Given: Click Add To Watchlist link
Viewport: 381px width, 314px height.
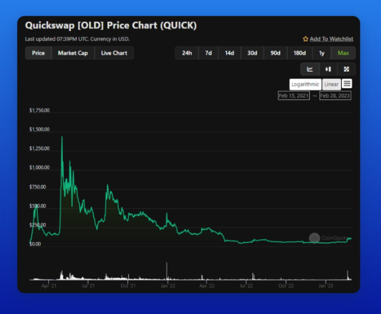Looking at the screenshot, I should tap(332, 39).
